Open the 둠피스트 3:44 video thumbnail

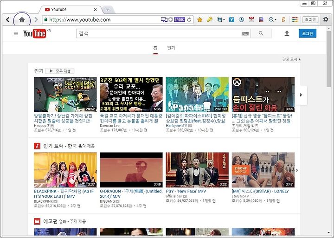[263, 95]
